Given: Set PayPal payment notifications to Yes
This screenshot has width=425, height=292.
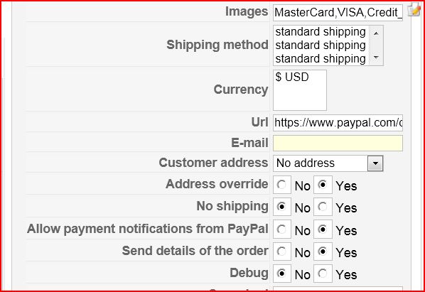Looking at the screenshot, I should 323,229.
